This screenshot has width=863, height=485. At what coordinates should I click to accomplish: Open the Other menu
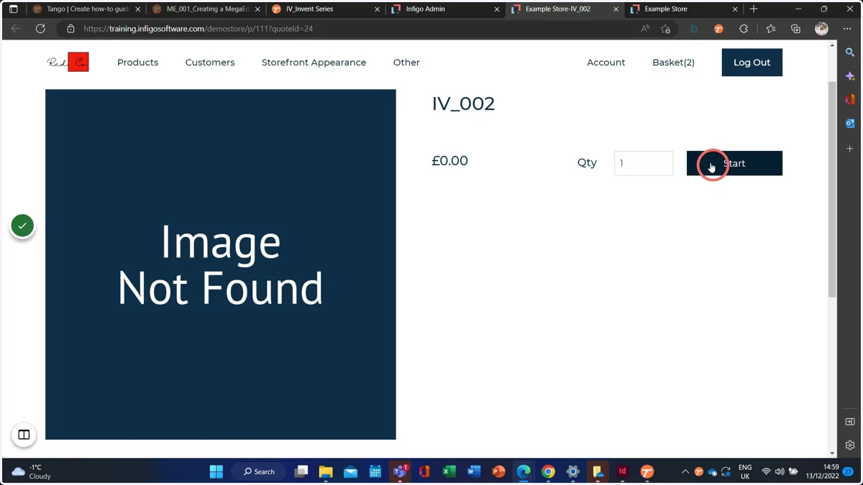(406, 63)
